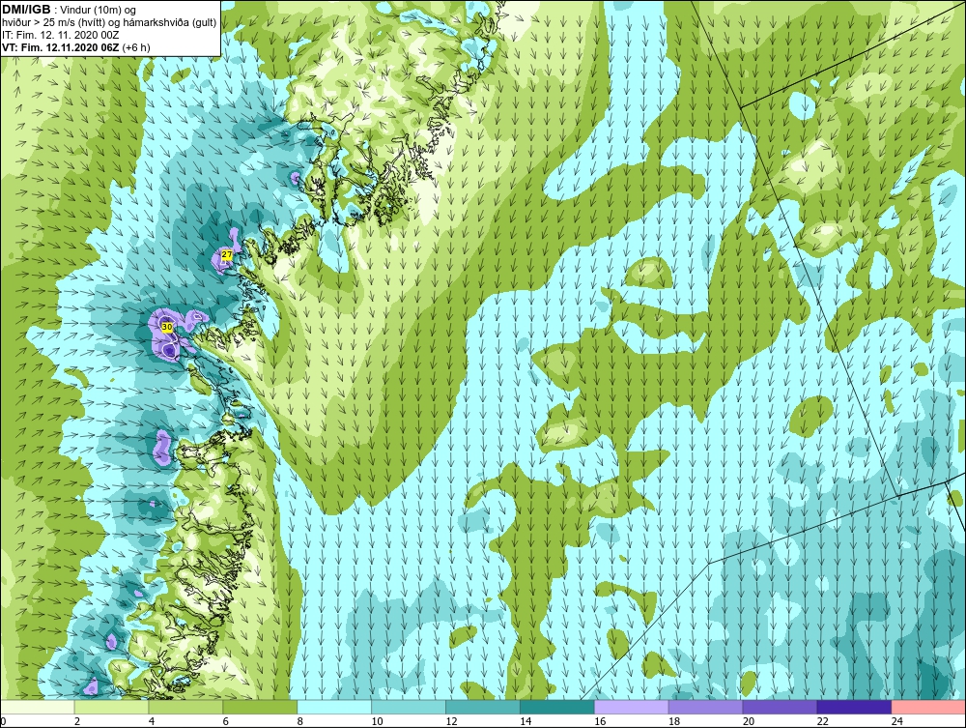Select the 4–6 m/s green legend swatch

tap(185, 707)
